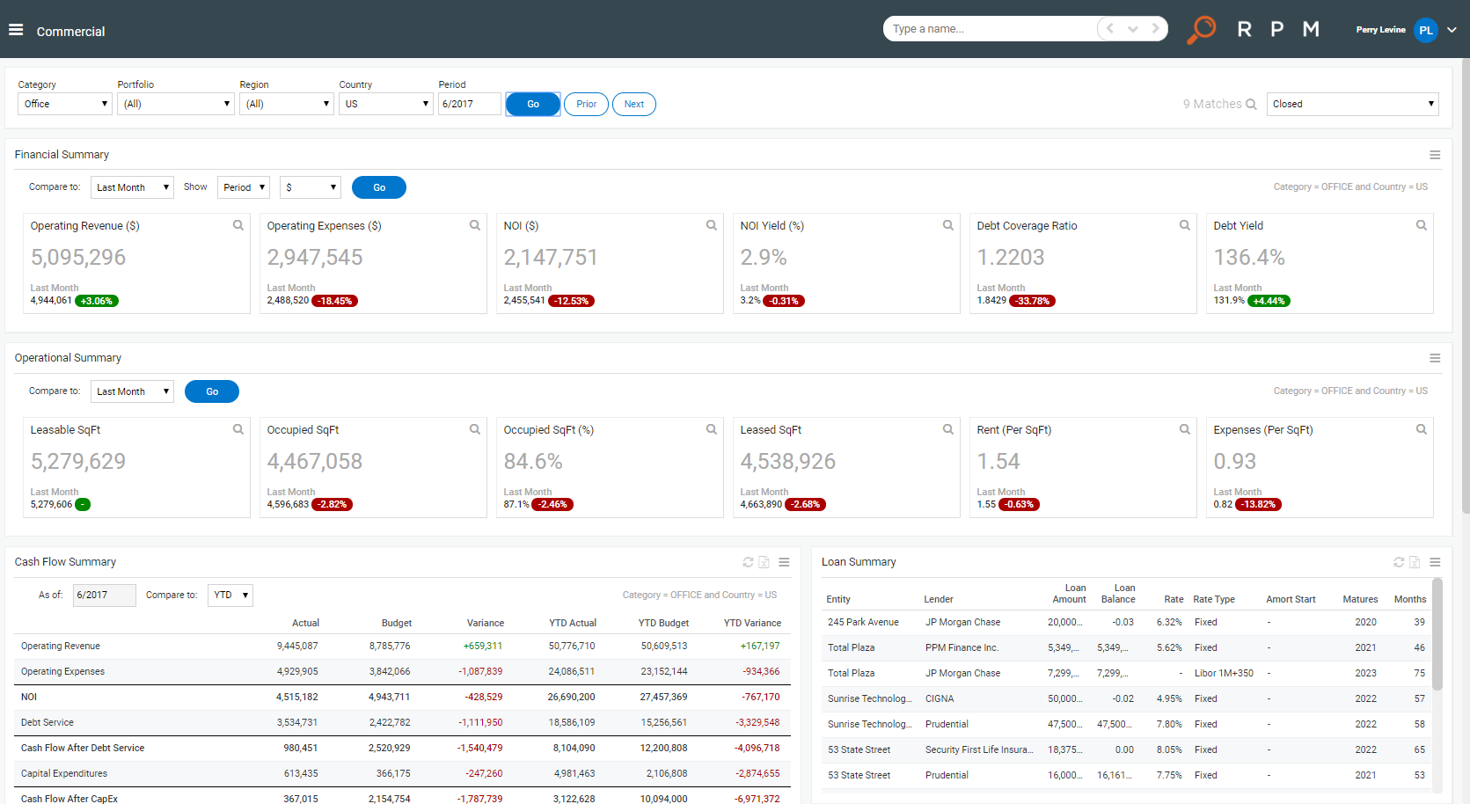The height and width of the screenshot is (804, 1470).
Task: Refresh the Cash Flow Summary panel
Action: 748,562
